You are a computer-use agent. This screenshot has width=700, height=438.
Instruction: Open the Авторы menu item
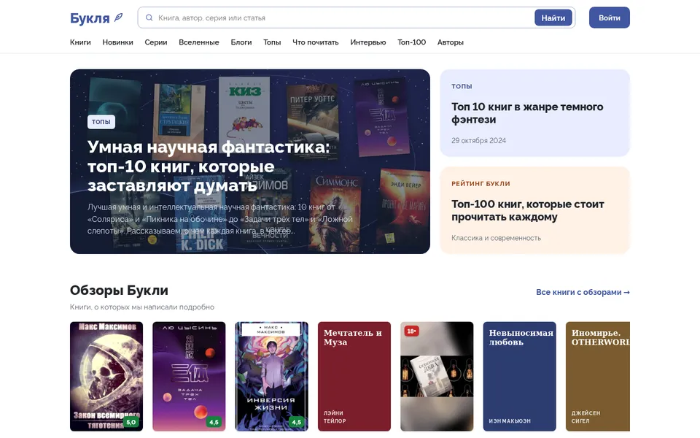coord(451,42)
